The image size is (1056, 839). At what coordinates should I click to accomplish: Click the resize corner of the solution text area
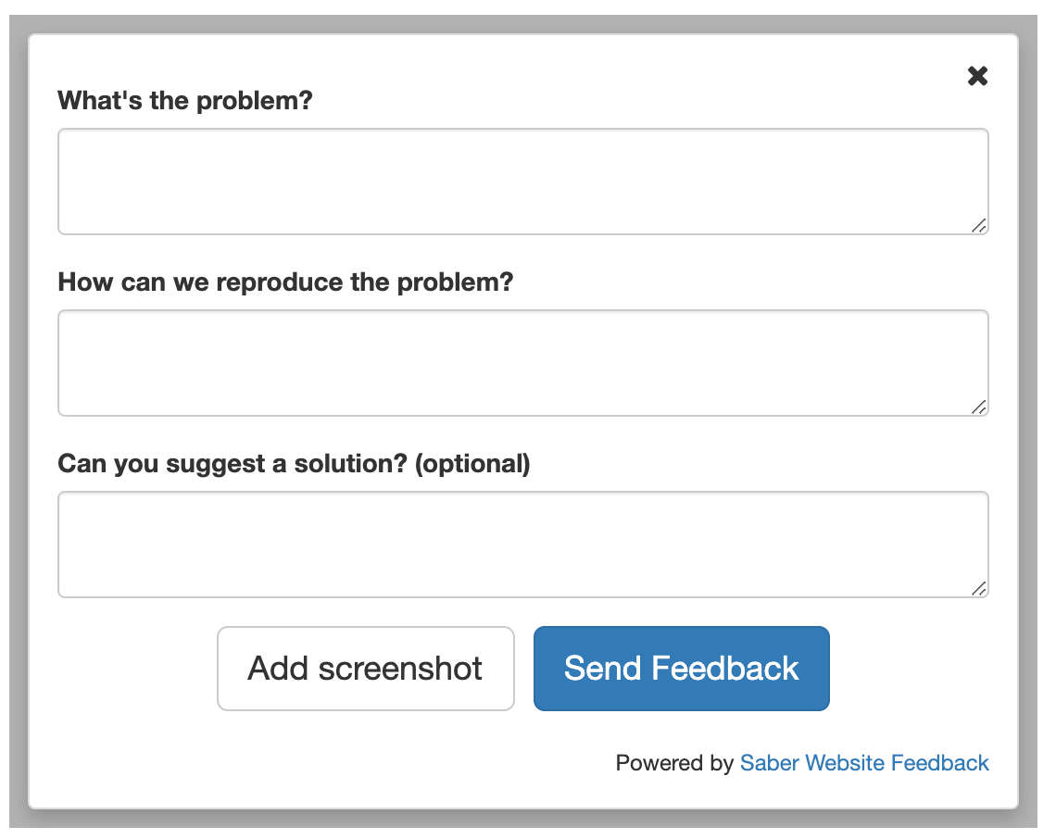click(979, 588)
